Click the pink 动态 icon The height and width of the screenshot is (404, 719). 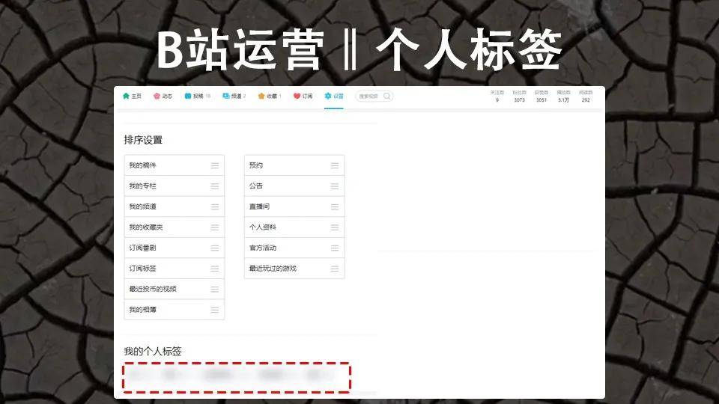[157, 96]
